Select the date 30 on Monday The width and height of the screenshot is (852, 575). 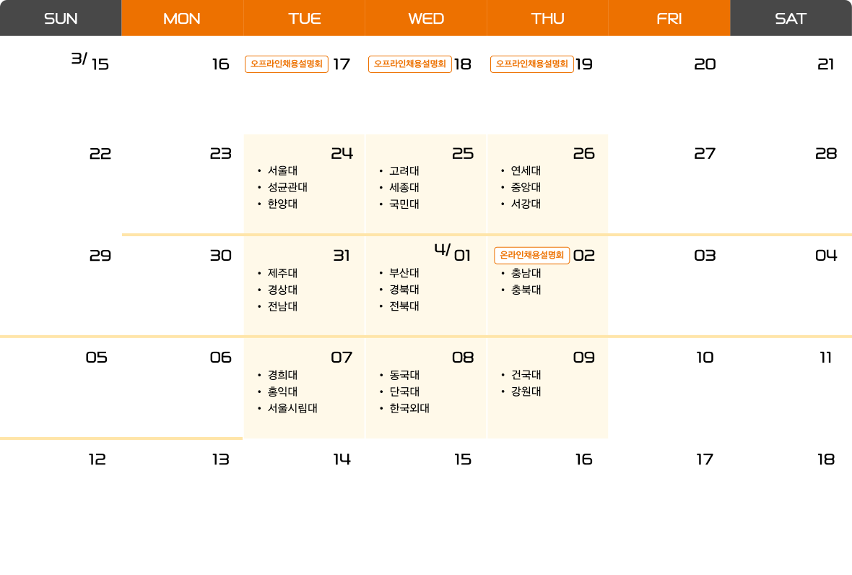(x=220, y=255)
